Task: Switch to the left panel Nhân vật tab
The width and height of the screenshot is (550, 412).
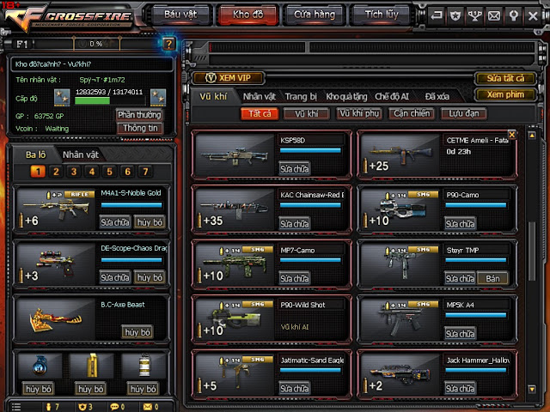Action: (80, 154)
